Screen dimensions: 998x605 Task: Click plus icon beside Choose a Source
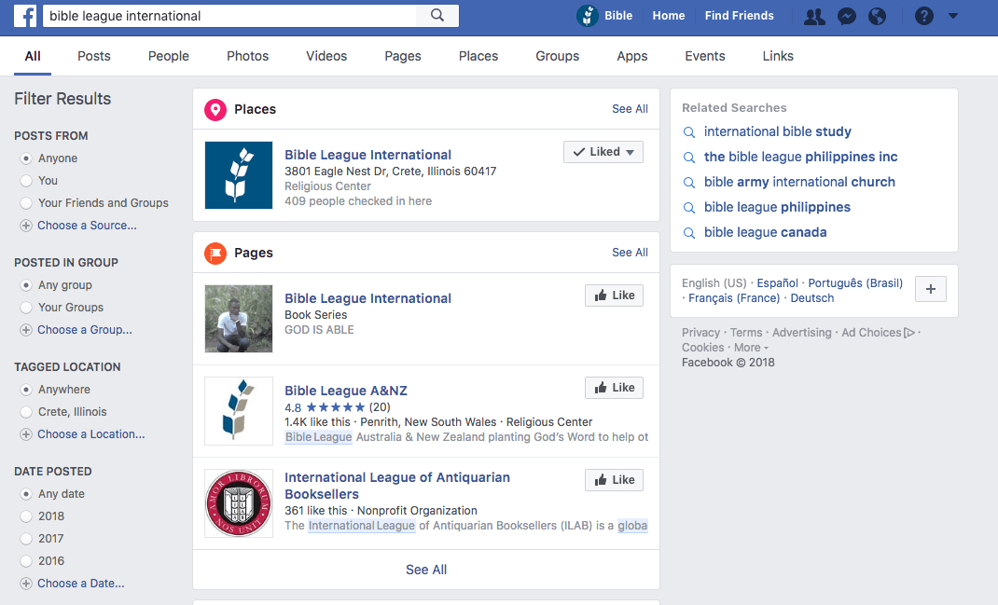coord(26,226)
